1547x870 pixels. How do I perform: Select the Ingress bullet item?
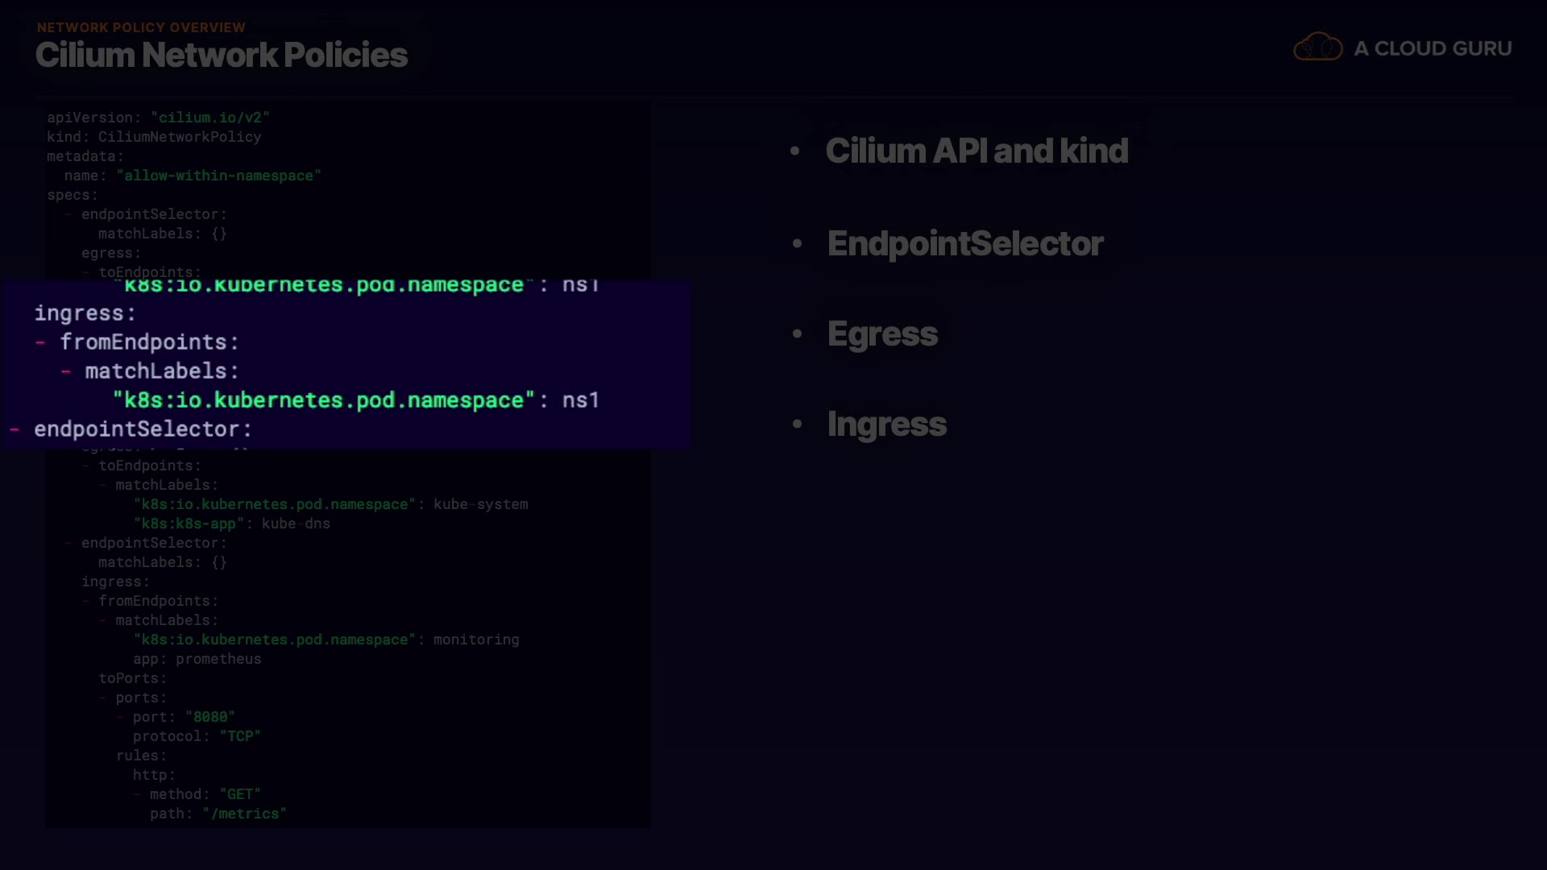[886, 424]
